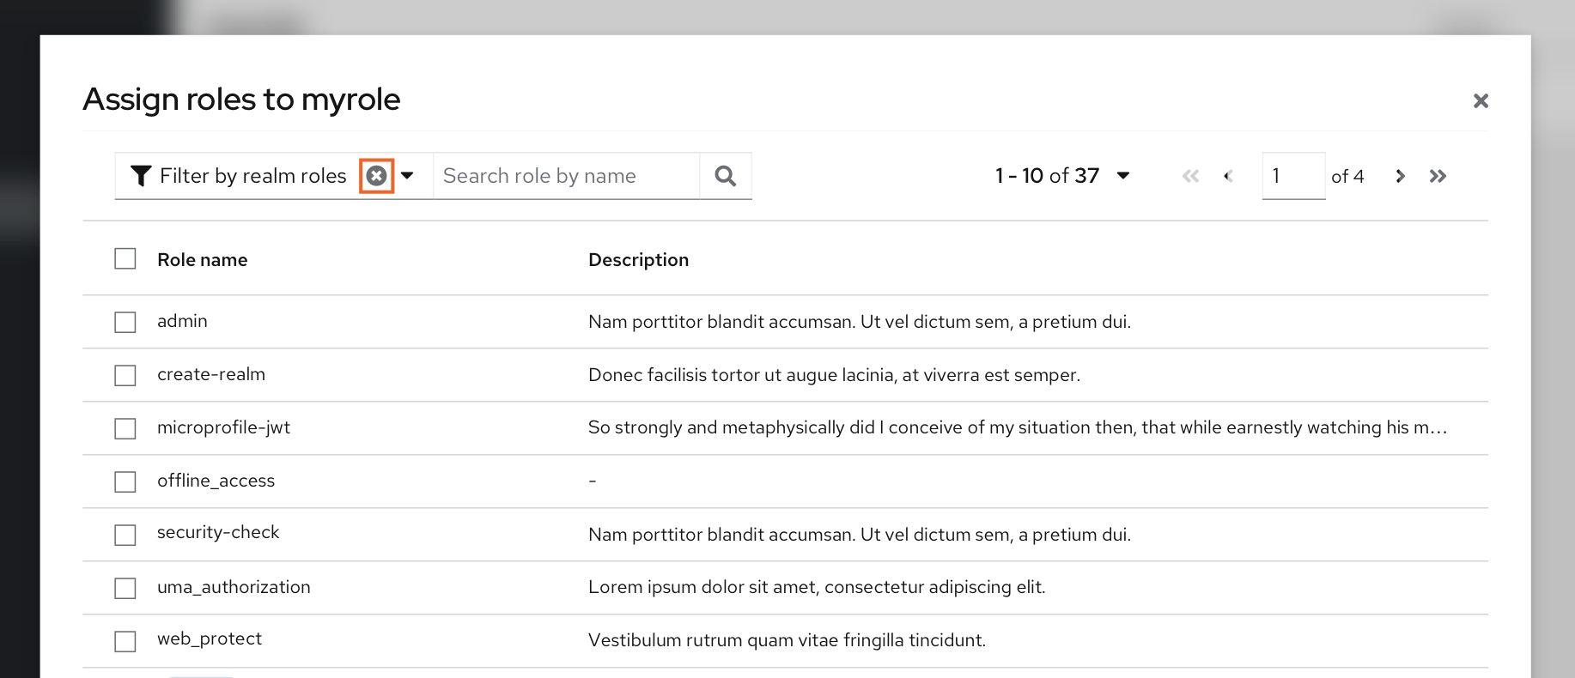Check the admin role checkbox

point(125,322)
